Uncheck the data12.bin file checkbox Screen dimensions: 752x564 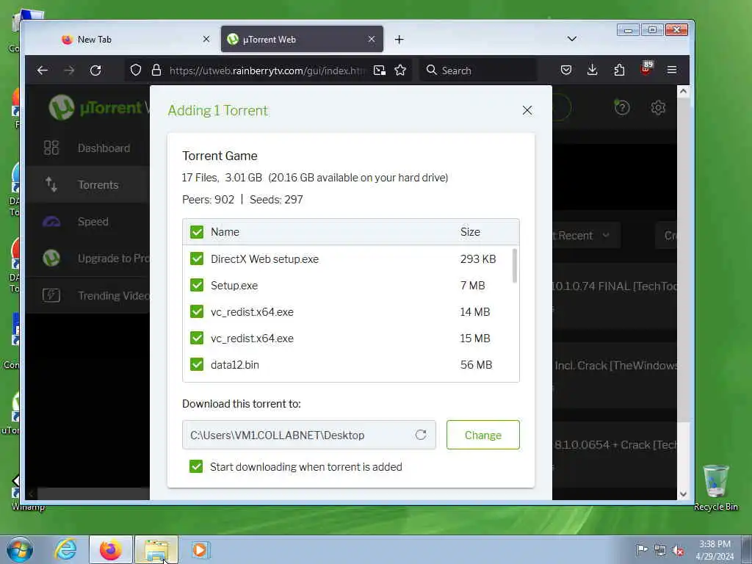197,364
